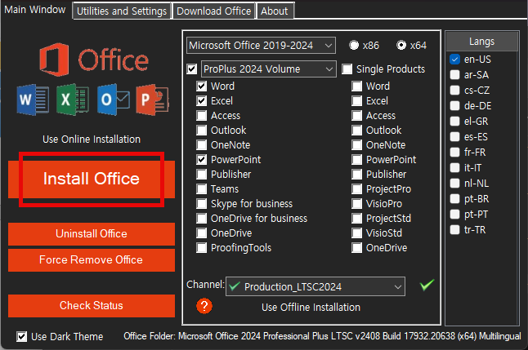Check the ProofingTools checkbox

pyautogui.click(x=202, y=248)
